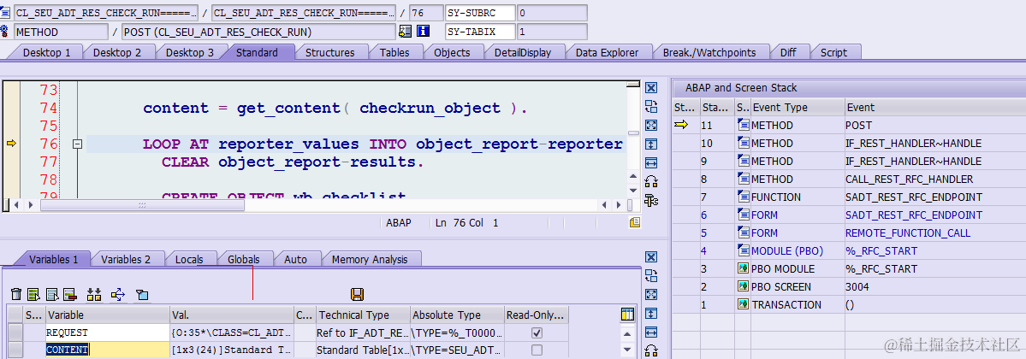The width and height of the screenshot is (1026, 359).
Task: Open the Globals tab
Action: tap(243, 259)
